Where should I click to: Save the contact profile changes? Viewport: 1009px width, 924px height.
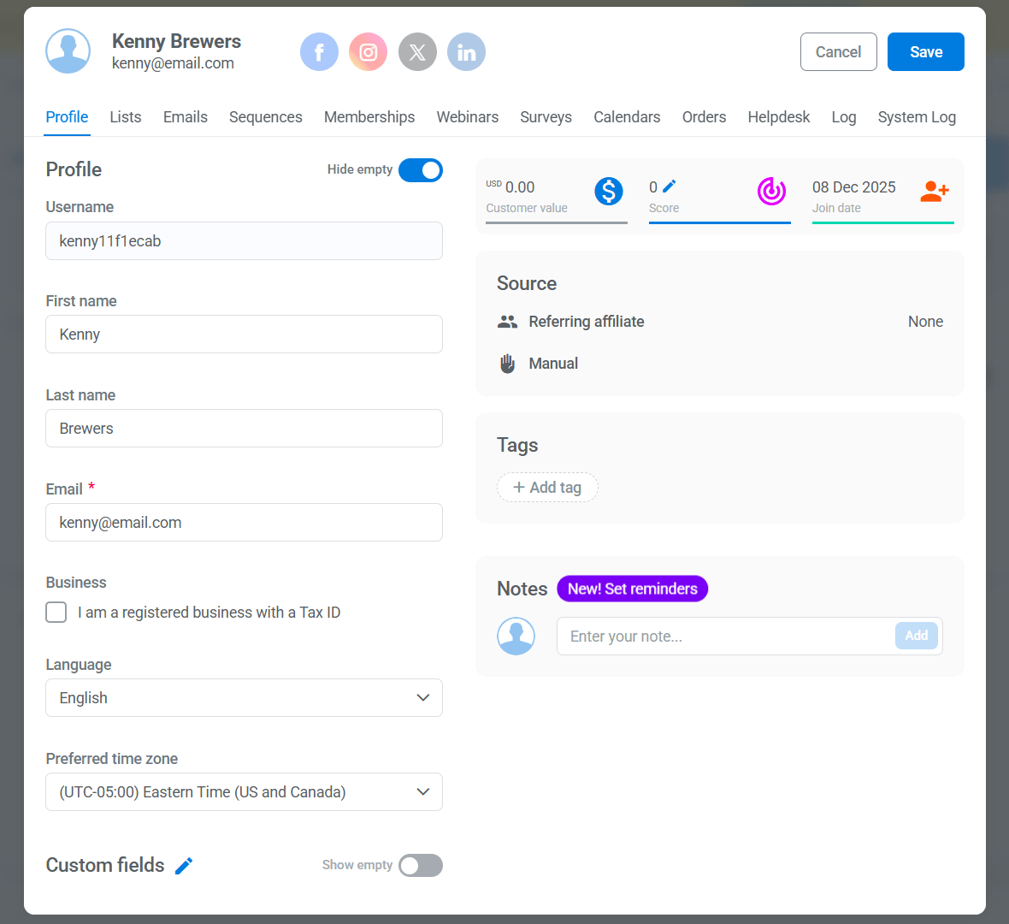point(925,52)
